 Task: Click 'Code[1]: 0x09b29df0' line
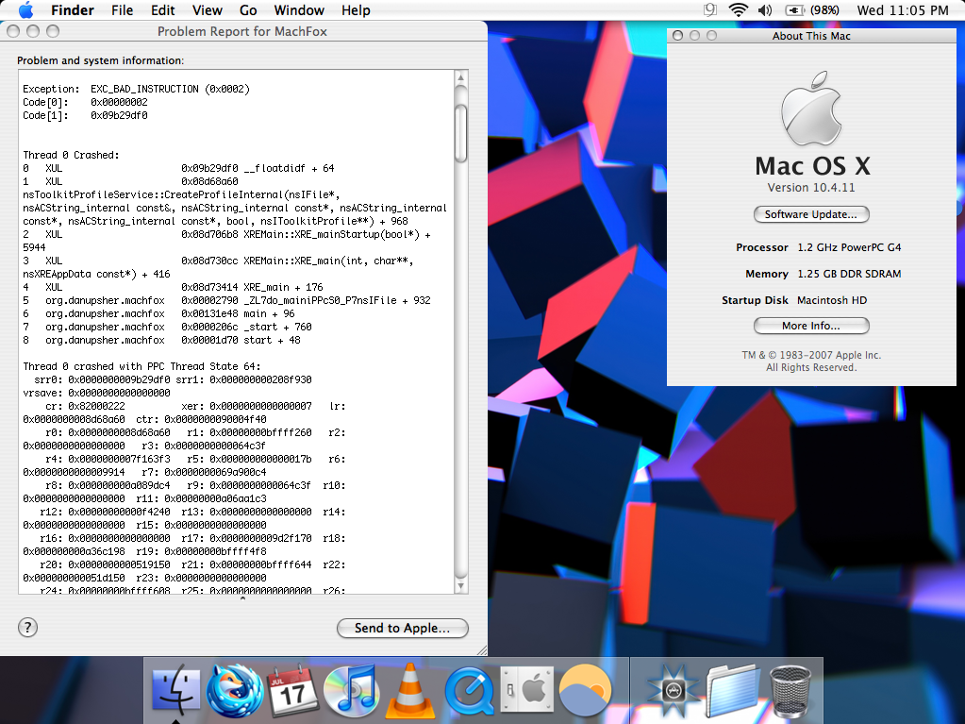pos(85,115)
